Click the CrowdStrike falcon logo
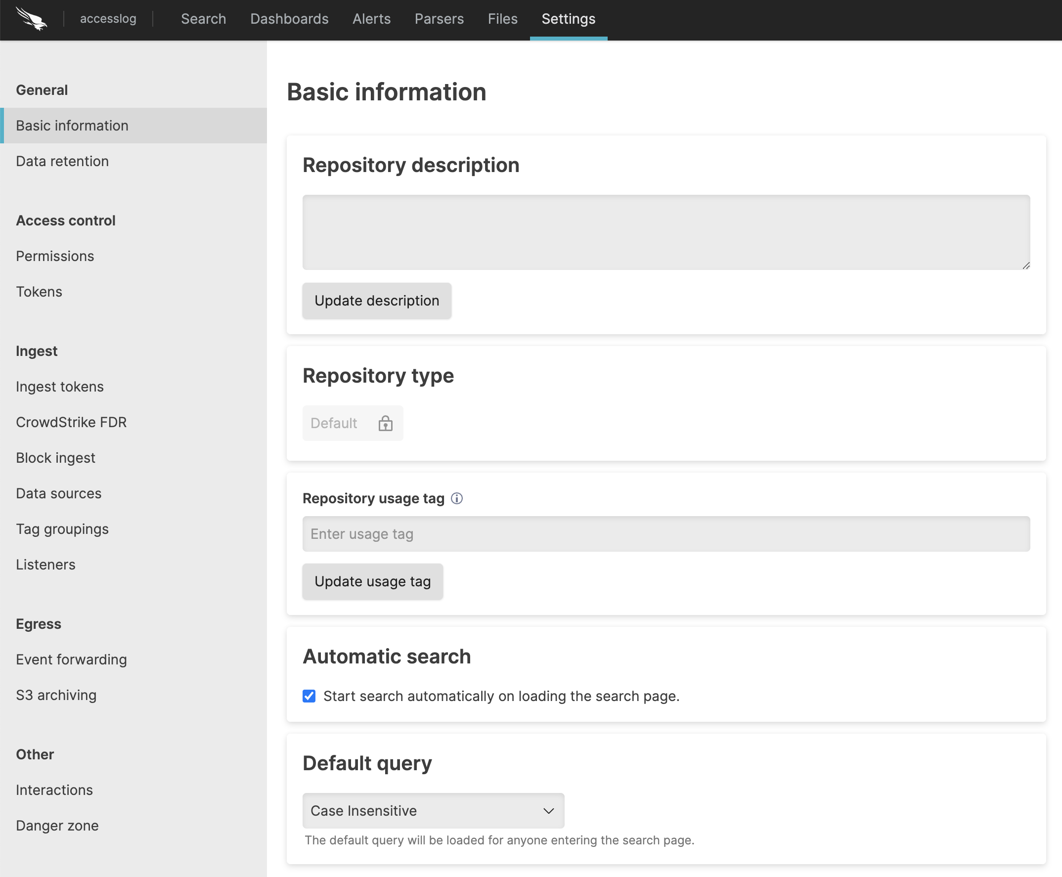This screenshot has width=1062, height=877. [x=31, y=19]
